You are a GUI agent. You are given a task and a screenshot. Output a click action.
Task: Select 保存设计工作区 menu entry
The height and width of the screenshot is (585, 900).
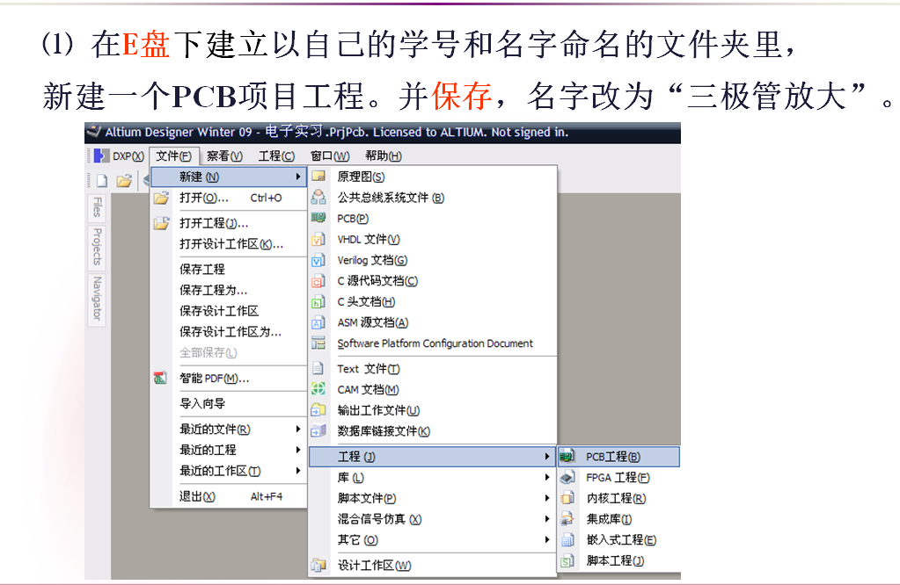coord(229,311)
